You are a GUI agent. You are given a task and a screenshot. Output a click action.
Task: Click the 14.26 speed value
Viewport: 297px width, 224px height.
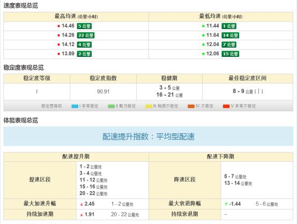tap(68, 35)
